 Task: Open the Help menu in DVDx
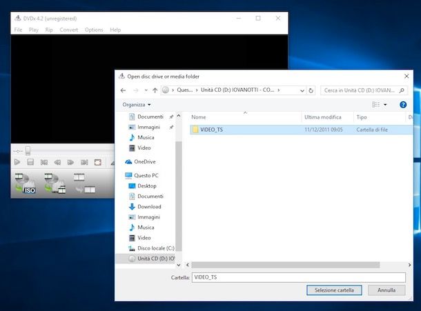tap(115, 30)
